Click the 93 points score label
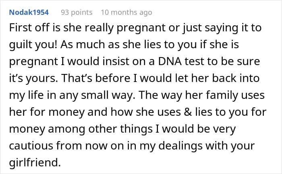This screenshot has height=174, width=282. click(x=77, y=12)
